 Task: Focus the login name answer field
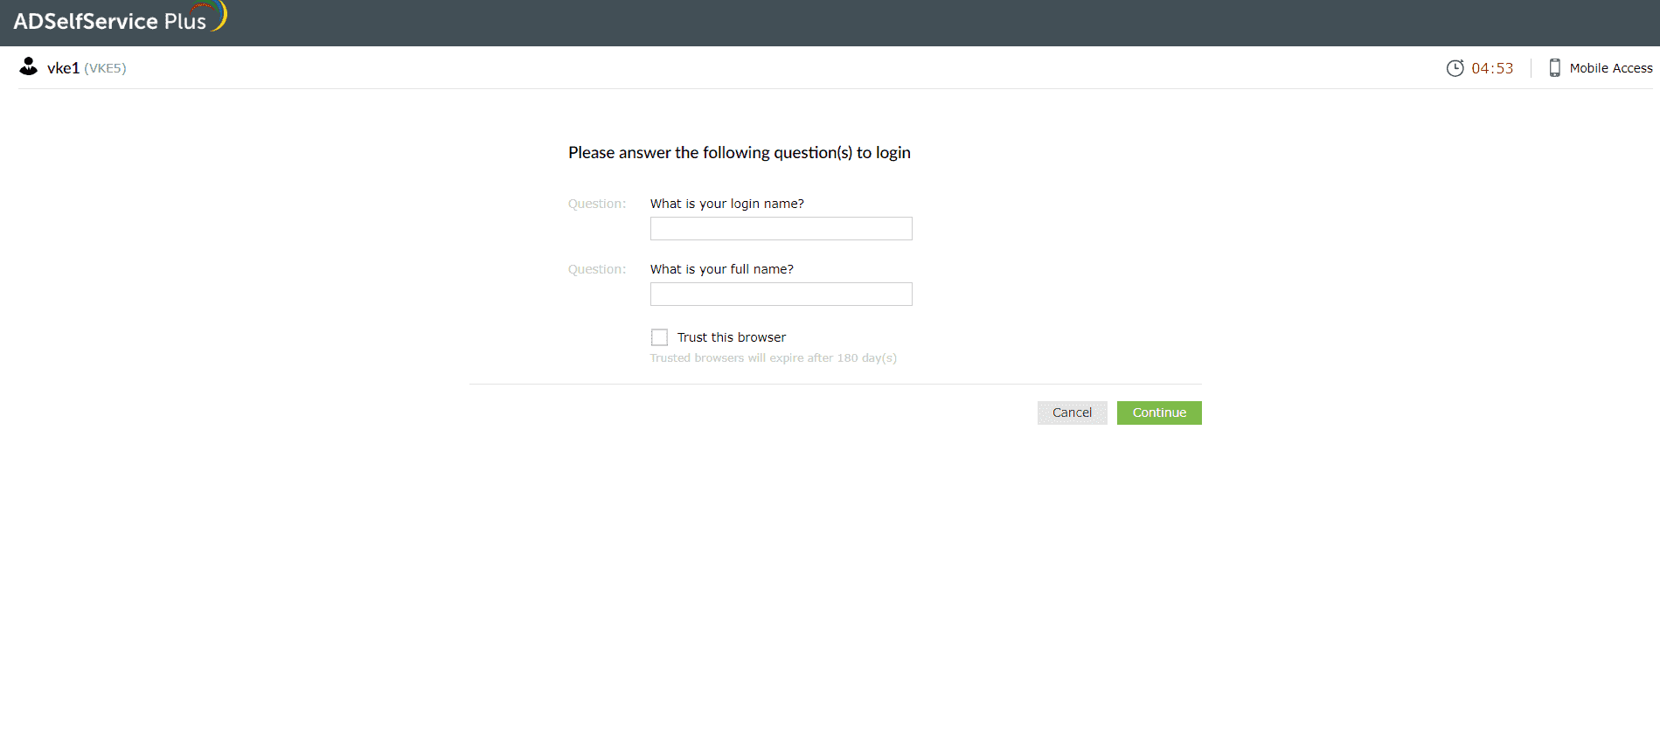pos(781,229)
